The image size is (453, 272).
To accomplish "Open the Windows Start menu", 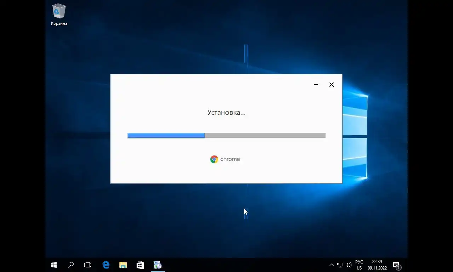I will coord(54,265).
